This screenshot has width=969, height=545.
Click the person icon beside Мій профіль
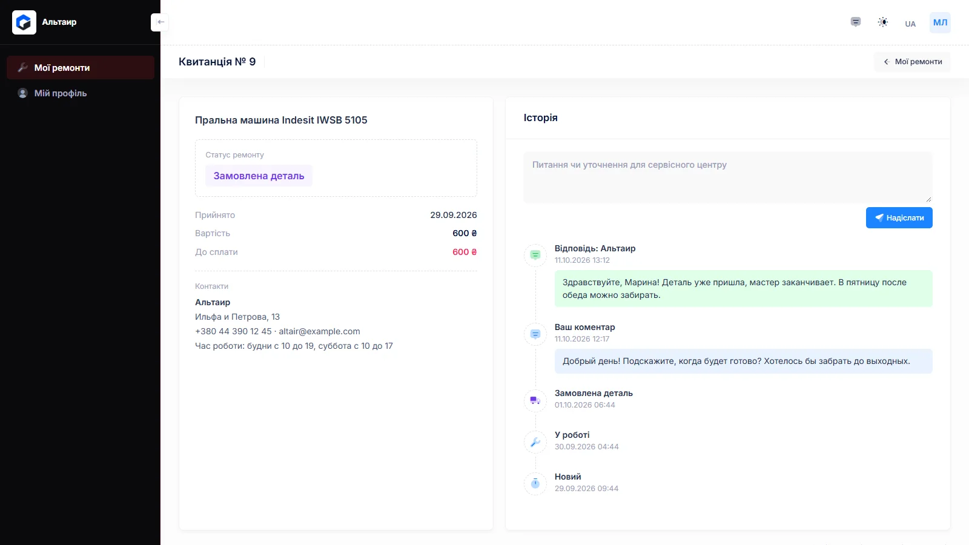click(22, 93)
